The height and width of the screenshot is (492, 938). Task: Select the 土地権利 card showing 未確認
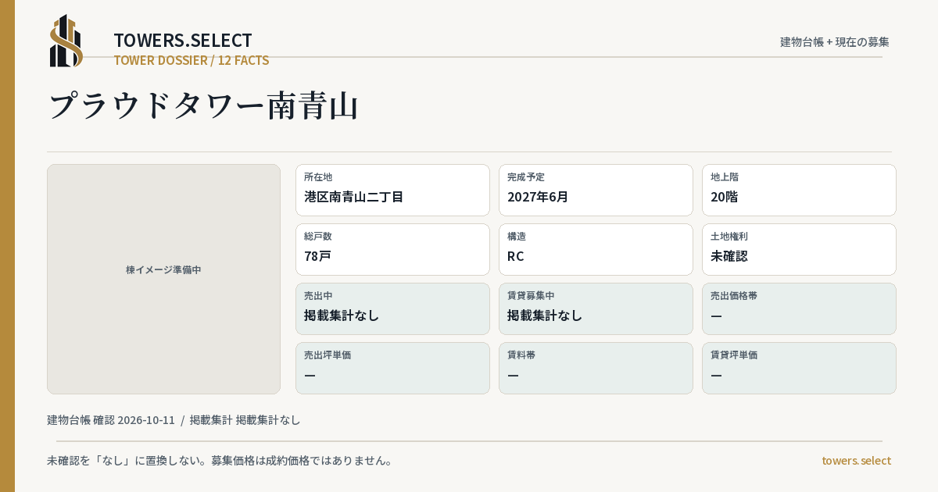[x=799, y=249]
